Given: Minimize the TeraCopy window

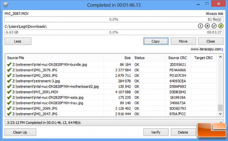Looking at the screenshot, I should (198, 5).
